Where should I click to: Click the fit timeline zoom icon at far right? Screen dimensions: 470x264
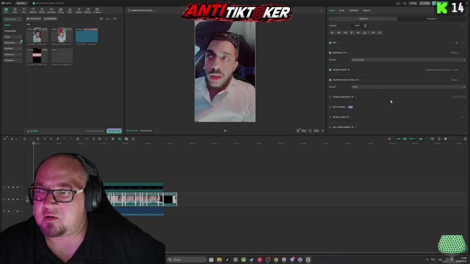pos(466,139)
